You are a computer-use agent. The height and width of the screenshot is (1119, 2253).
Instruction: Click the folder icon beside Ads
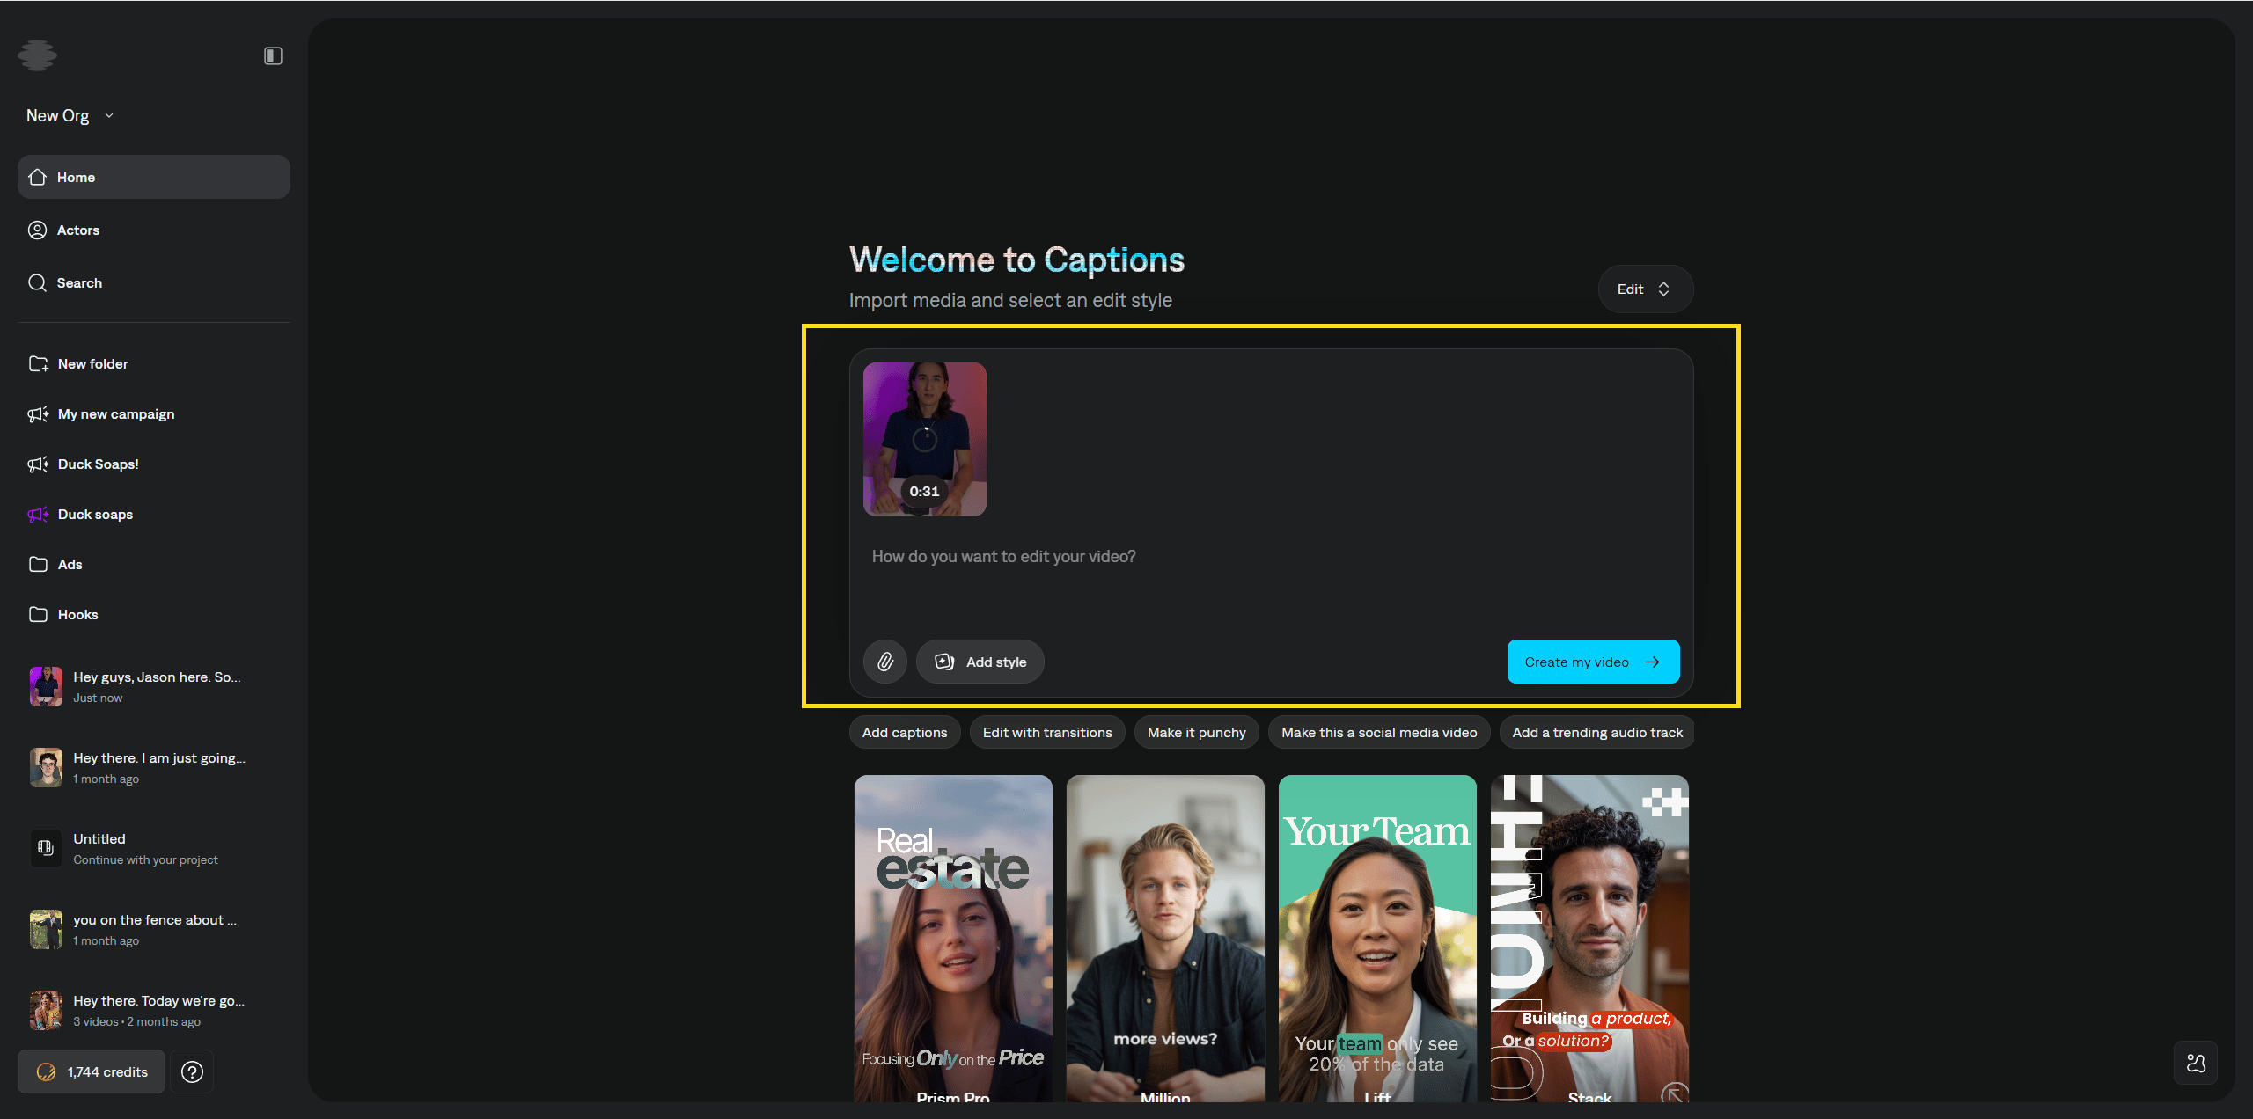tap(38, 564)
